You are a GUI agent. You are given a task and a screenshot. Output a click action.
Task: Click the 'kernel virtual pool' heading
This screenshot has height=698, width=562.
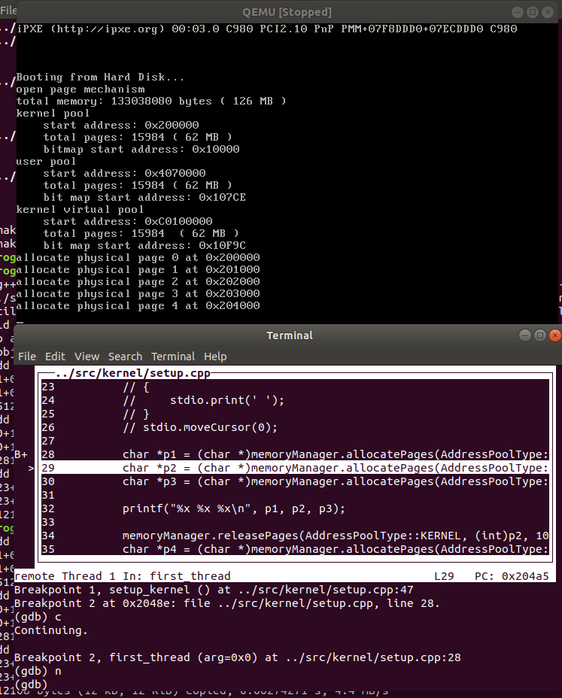(81, 209)
